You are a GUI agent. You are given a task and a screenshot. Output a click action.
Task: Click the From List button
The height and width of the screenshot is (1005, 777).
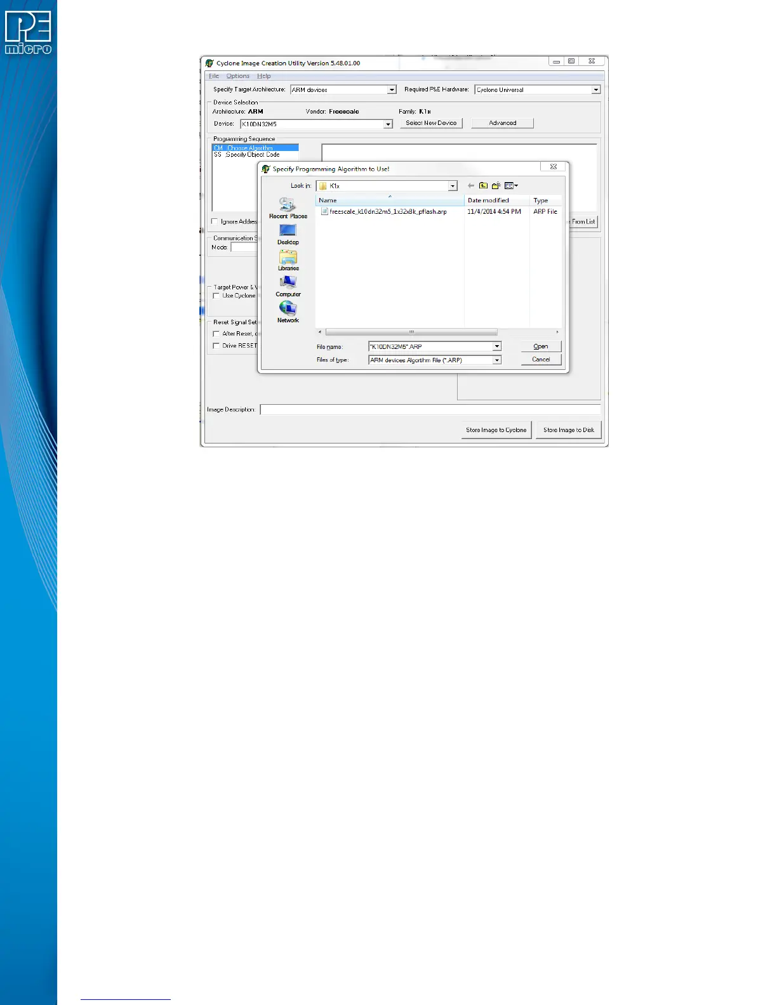tap(583, 221)
